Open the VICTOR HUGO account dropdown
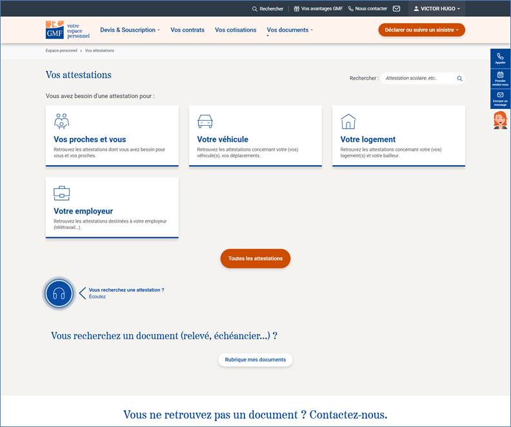Viewport: 511px width, 427px height. point(437,9)
